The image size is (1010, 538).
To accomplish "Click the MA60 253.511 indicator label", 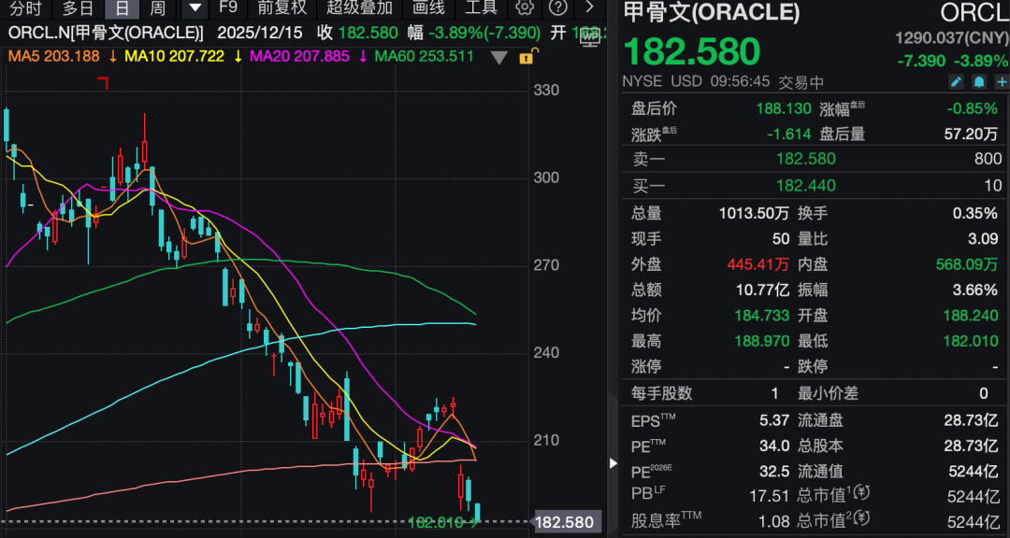I will (425, 56).
